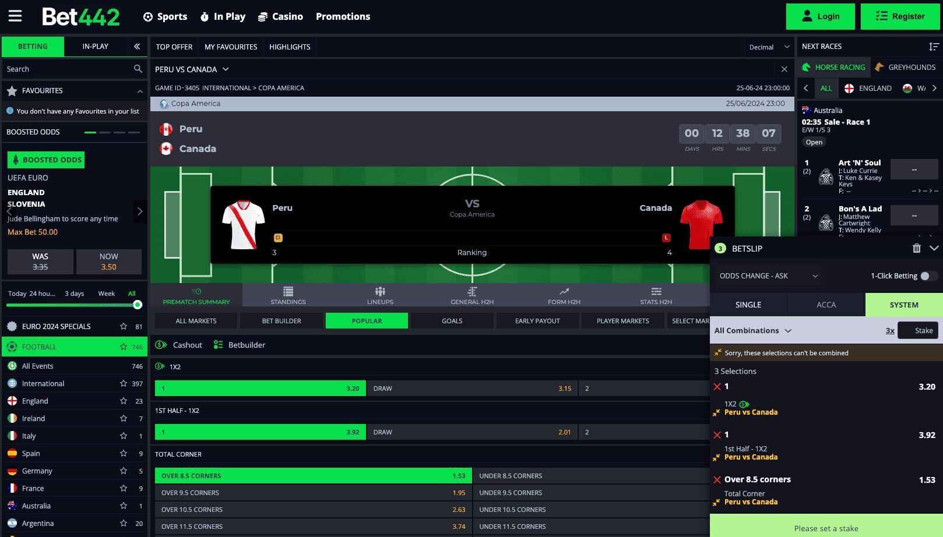Select the Bet Builder markets tab

click(282, 321)
